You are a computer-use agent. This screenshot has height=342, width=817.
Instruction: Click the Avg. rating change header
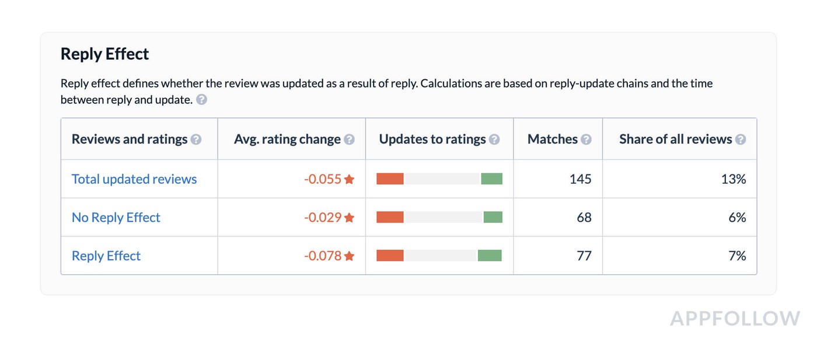tap(287, 139)
